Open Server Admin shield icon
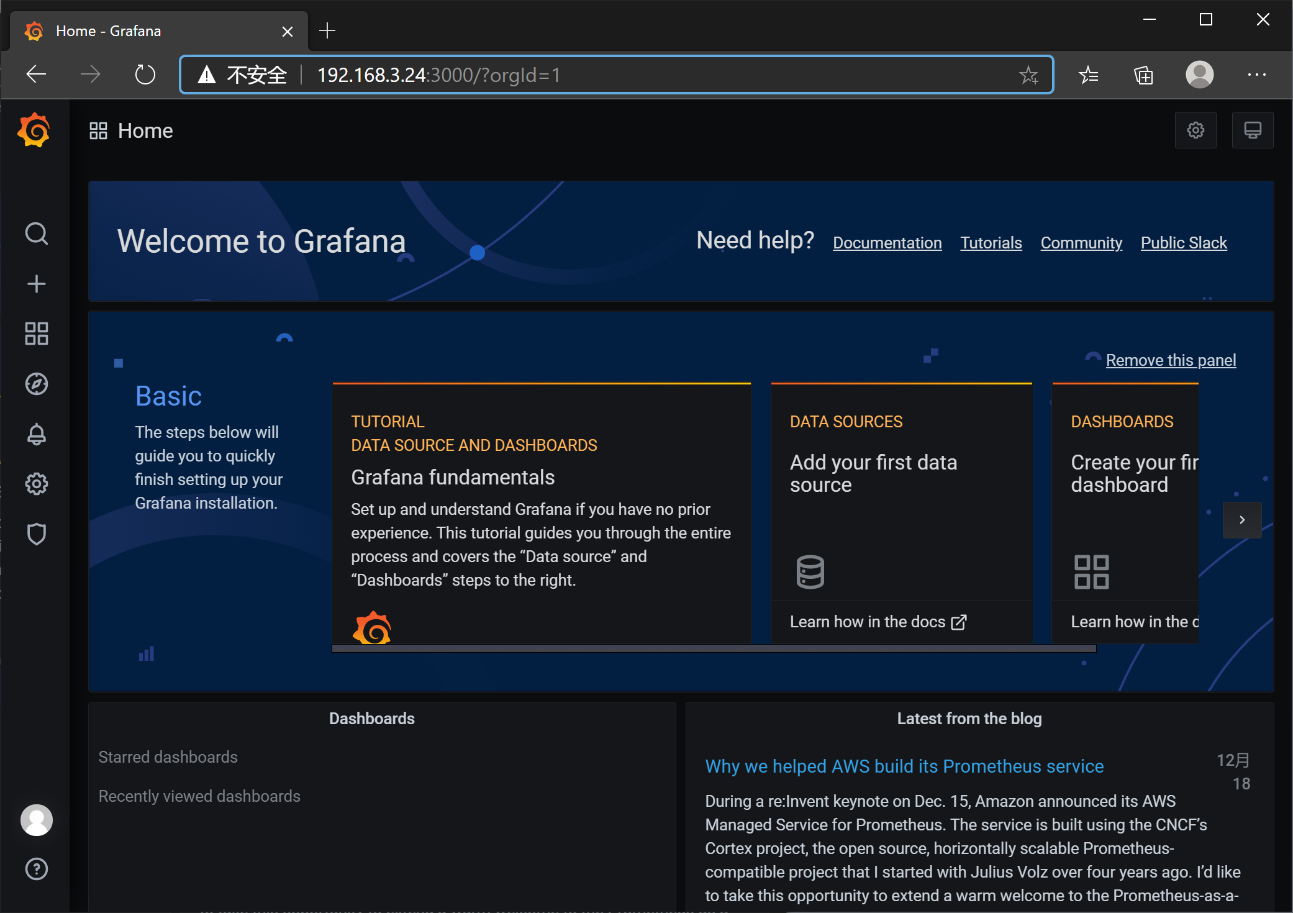The width and height of the screenshot is (1293, 913). pyautogui.click(x=37, y=534)
